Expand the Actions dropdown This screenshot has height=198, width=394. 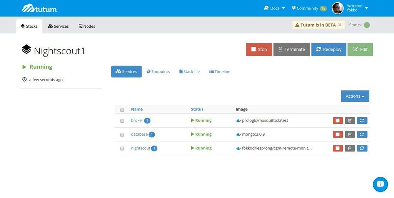tap(355, 96)
